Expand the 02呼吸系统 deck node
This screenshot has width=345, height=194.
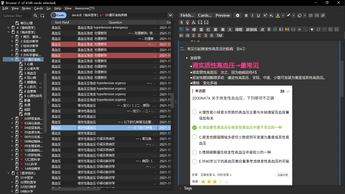[12, 119]
